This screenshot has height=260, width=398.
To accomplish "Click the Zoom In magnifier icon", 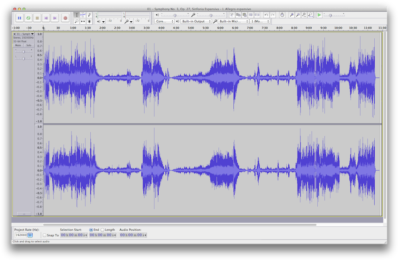I will click(x=292, y=14).
